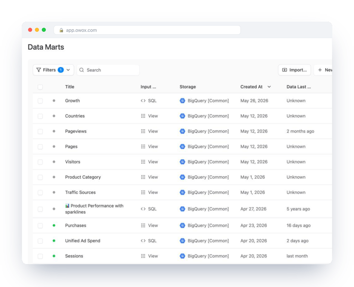354x287 pixels.
Task: Click the BigQuery icon in Countries row
Action: pyautogui.click(x=182, y=116)
